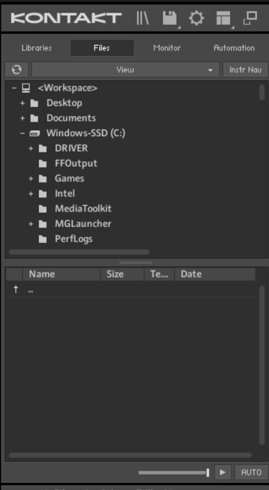Click the Documents folder icon
This screenshot has height=490, width=269.
point(34,118)
